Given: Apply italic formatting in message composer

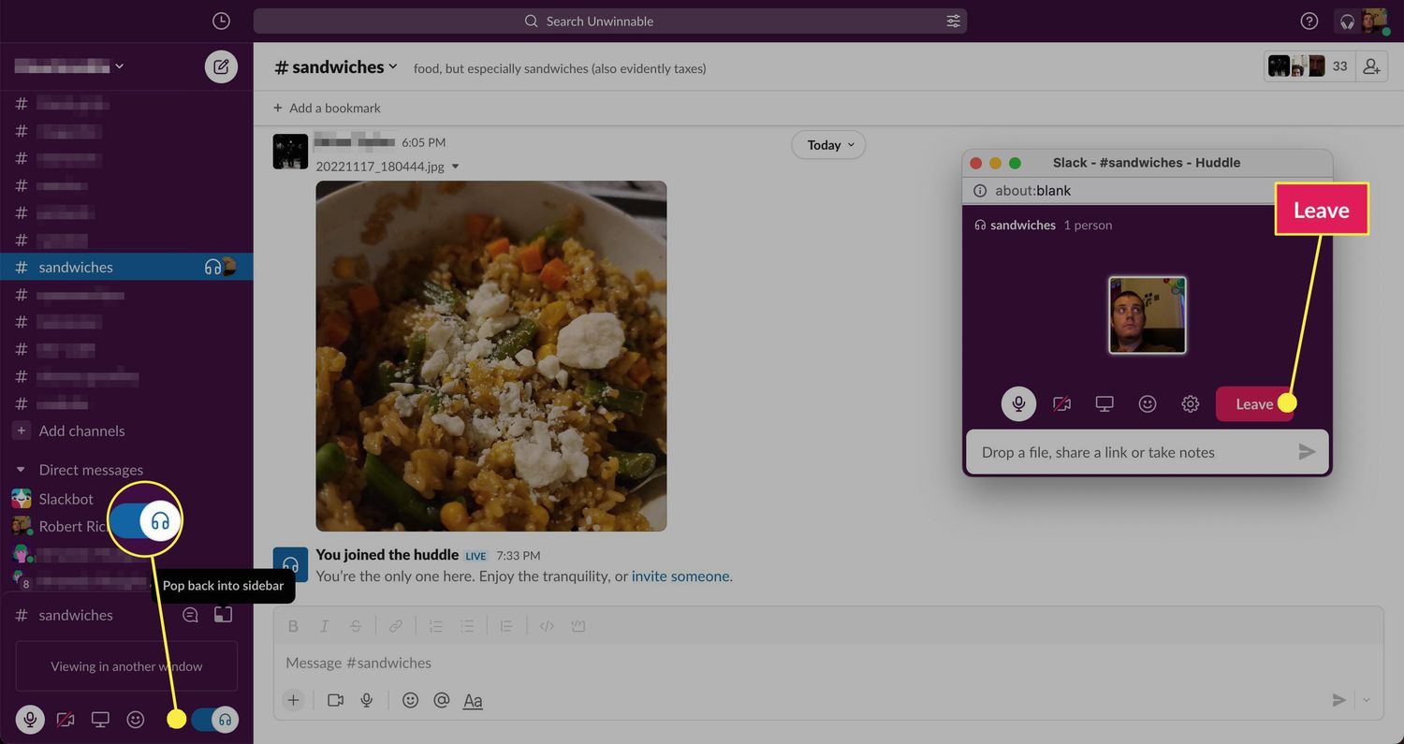Looking at the screenshot, I should pos(324,626).
